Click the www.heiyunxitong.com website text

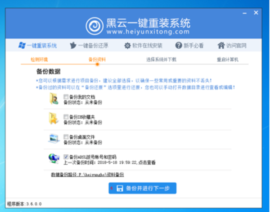pos(148,32)
